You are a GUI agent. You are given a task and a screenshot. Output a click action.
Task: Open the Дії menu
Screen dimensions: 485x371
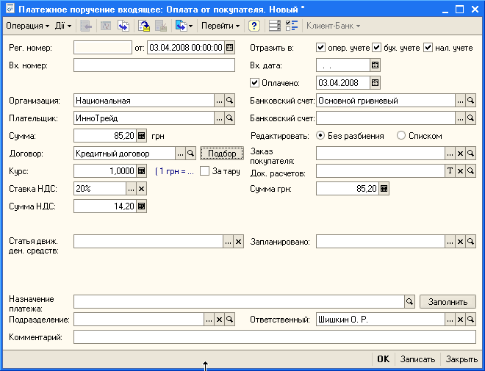pyautogui.click(x=63, y=26)
